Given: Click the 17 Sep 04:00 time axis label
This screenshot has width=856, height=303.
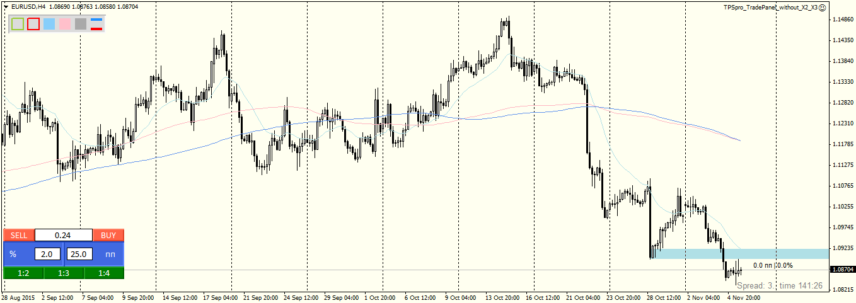Looking at the screenshot, I should point(219,297).
